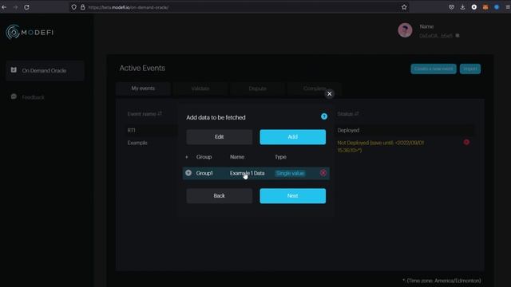
Task: Click the Type column header
Action: coord(280,157)
